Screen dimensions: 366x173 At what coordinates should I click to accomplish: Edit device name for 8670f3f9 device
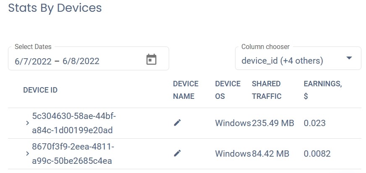point(177,153)
